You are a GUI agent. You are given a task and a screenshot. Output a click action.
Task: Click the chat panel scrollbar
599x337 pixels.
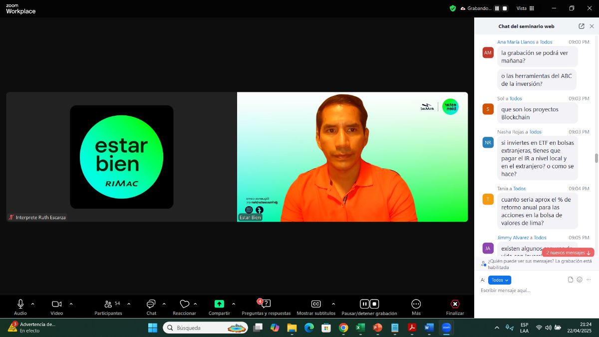point(596,158)
